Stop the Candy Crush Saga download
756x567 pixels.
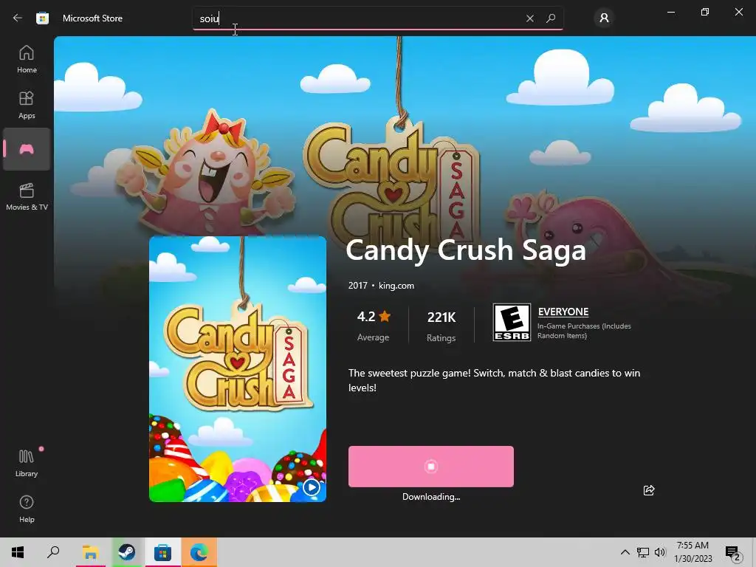tap(431, 467)
